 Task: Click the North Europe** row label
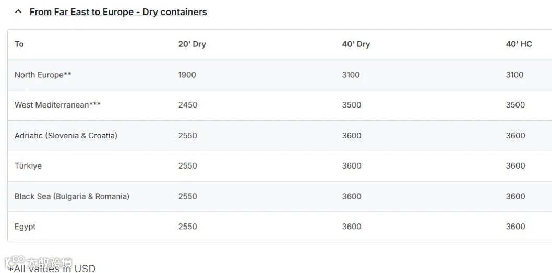(43, 75)
